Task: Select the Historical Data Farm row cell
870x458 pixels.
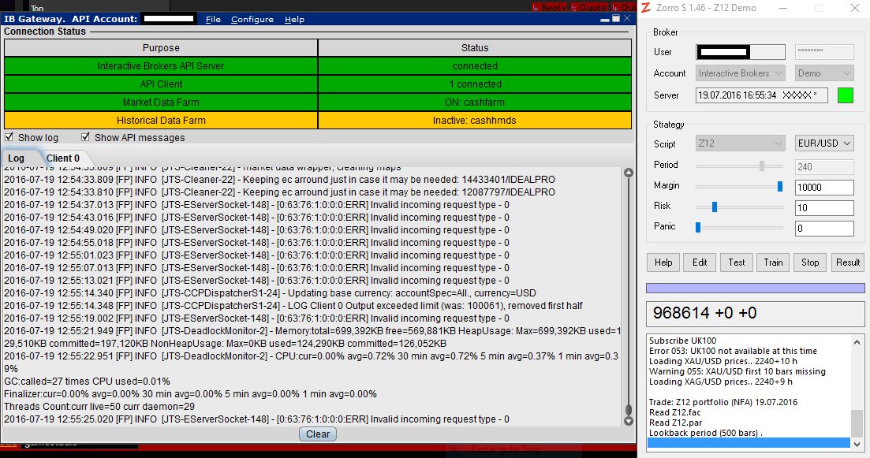Action: pyautogui.click(x=161, y=121)
